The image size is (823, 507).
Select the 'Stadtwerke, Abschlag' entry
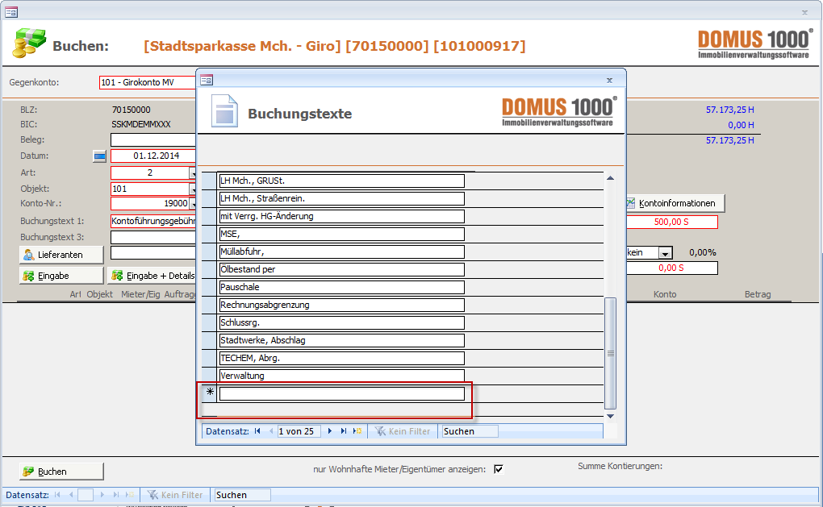[341, 340]
